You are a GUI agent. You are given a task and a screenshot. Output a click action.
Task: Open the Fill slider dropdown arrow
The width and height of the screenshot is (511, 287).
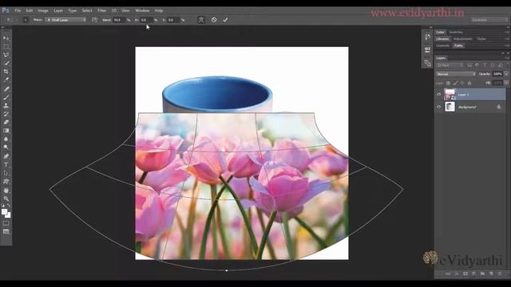(x=506, y=83)
